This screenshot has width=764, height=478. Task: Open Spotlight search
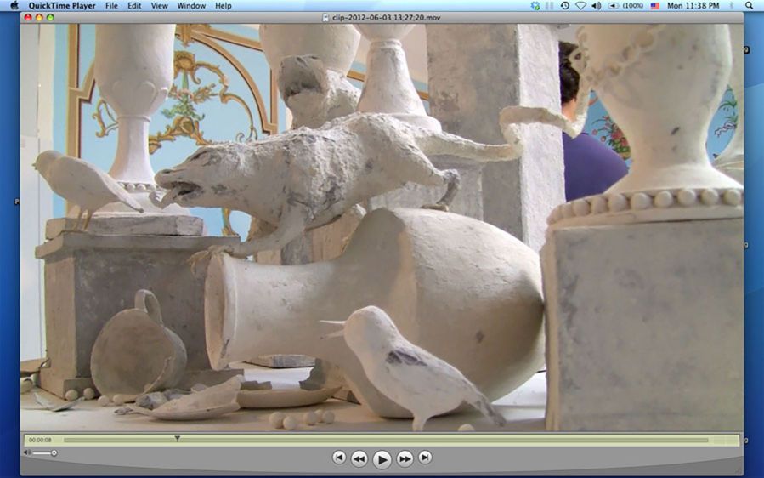pyautogui.click(x=750, y=6)
